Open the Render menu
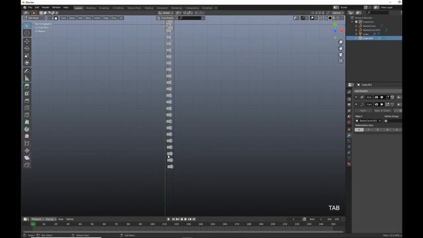The height and width of the screenshot is (238, 423). click(46, 7)
